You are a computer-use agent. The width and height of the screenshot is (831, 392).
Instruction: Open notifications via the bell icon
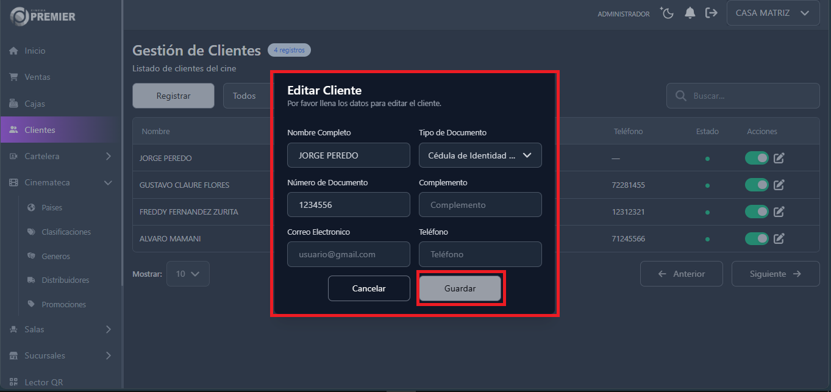(690, 13)
